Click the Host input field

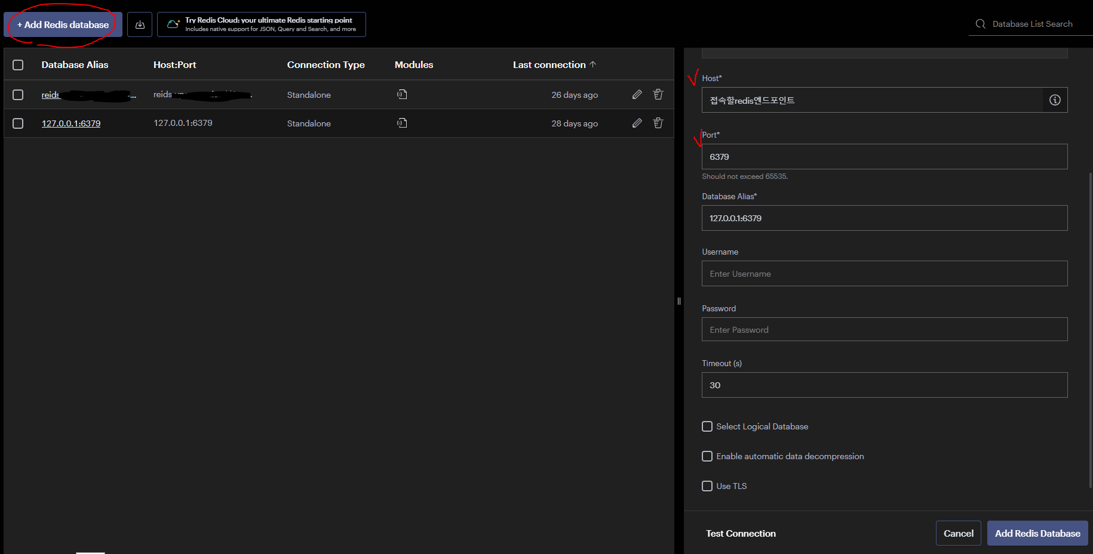(872, 100)
